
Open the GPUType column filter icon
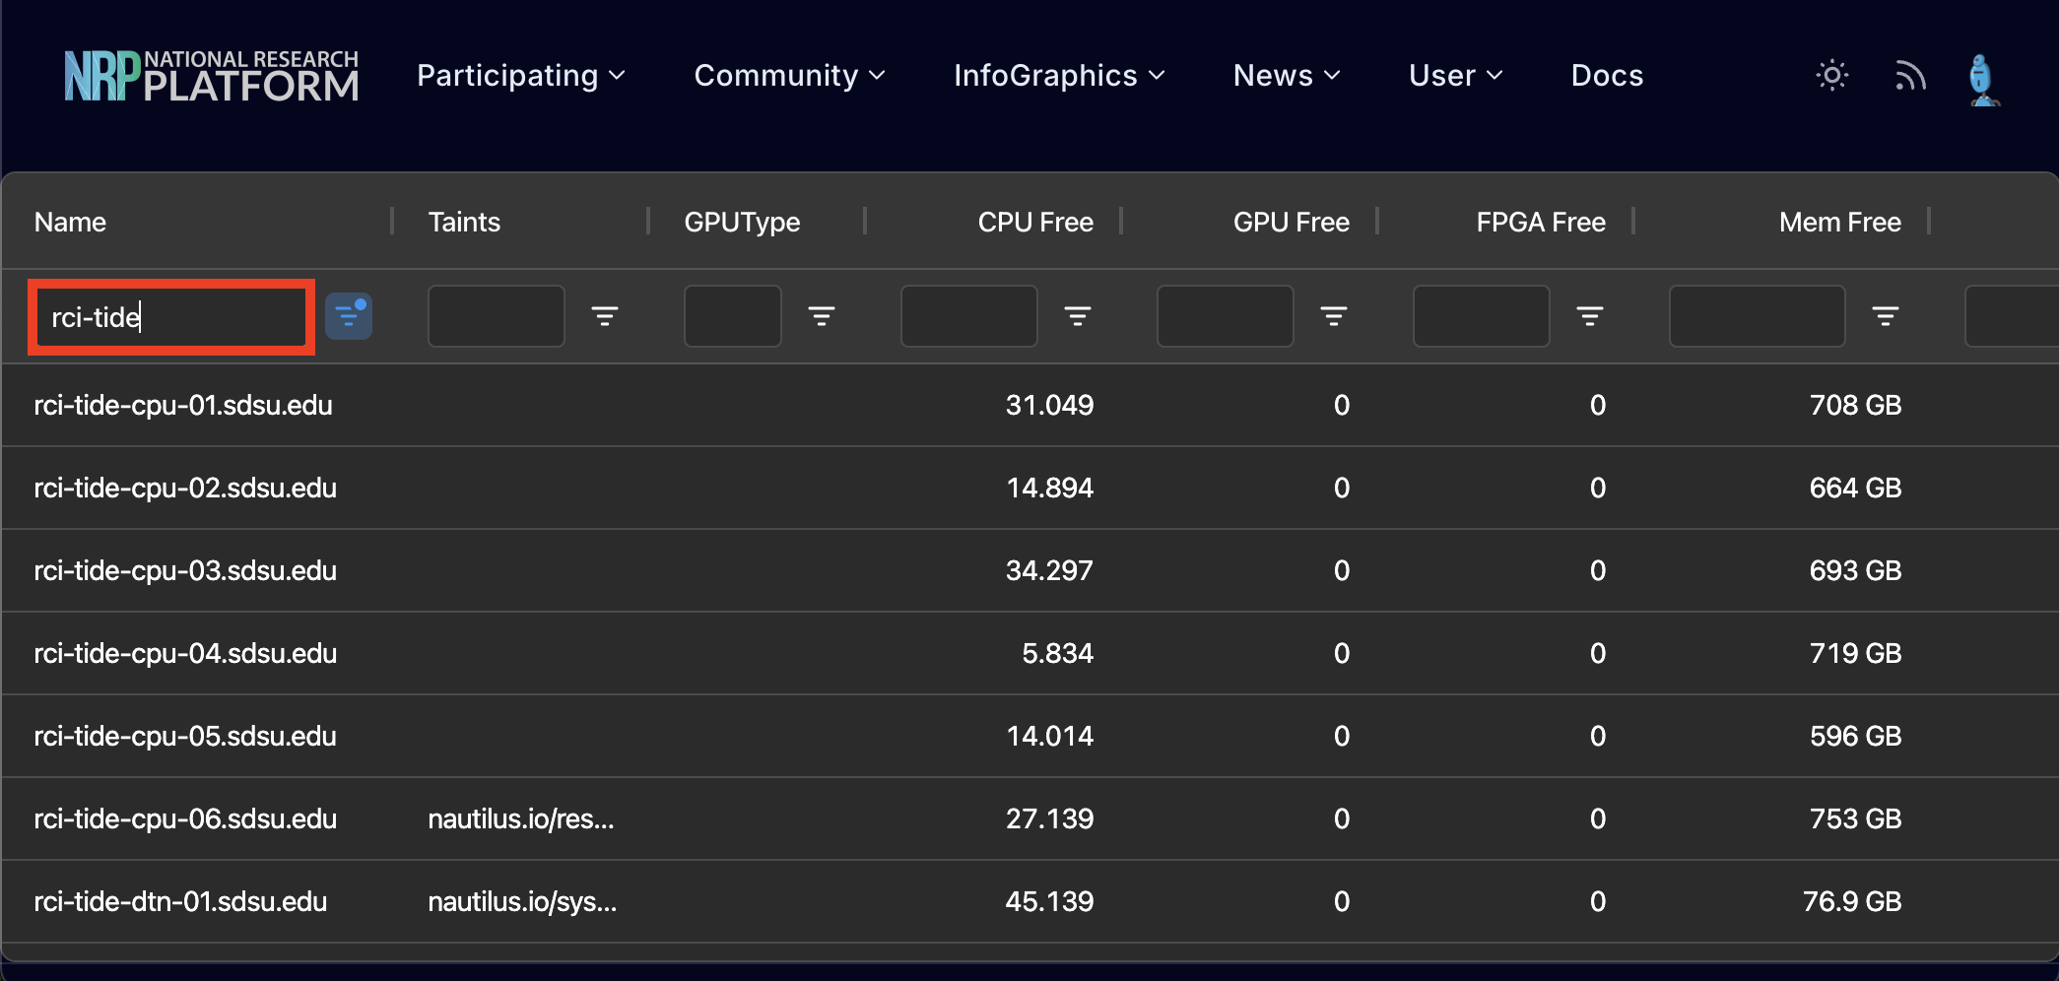[822, 316]
